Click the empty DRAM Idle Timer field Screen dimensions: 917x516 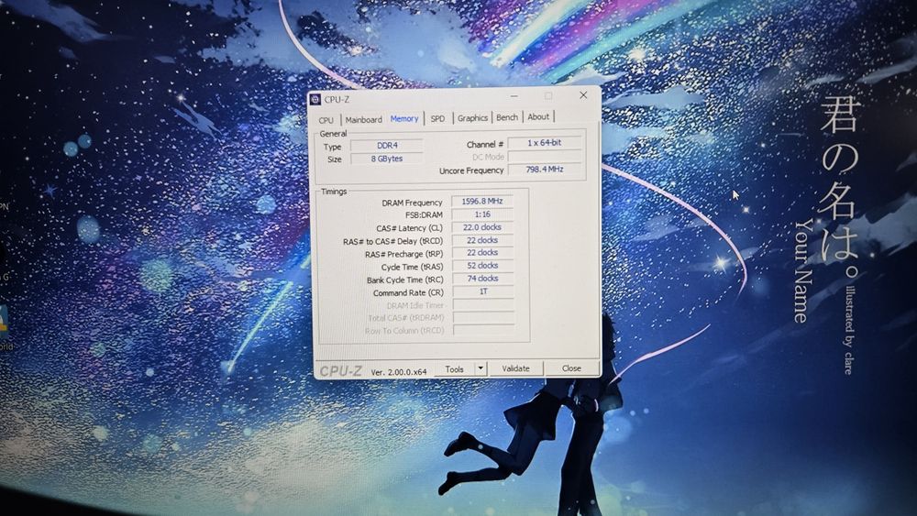(483, 304)
